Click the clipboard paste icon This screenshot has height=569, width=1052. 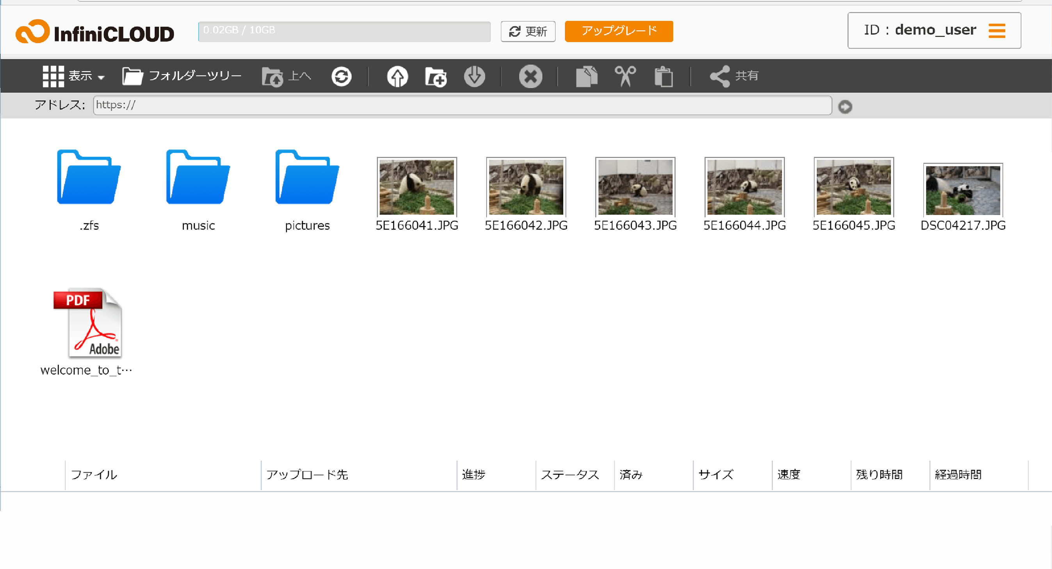[x=664, y=76]
